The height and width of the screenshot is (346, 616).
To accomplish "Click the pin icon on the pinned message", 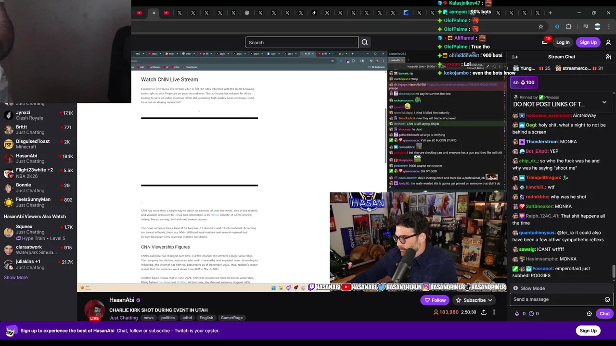I will coord(515,98).
